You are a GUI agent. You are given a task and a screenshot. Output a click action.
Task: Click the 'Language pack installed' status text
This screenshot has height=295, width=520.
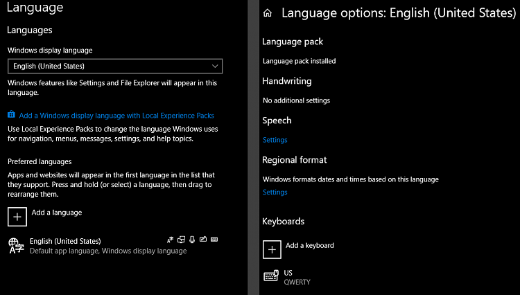coord(299,61)
